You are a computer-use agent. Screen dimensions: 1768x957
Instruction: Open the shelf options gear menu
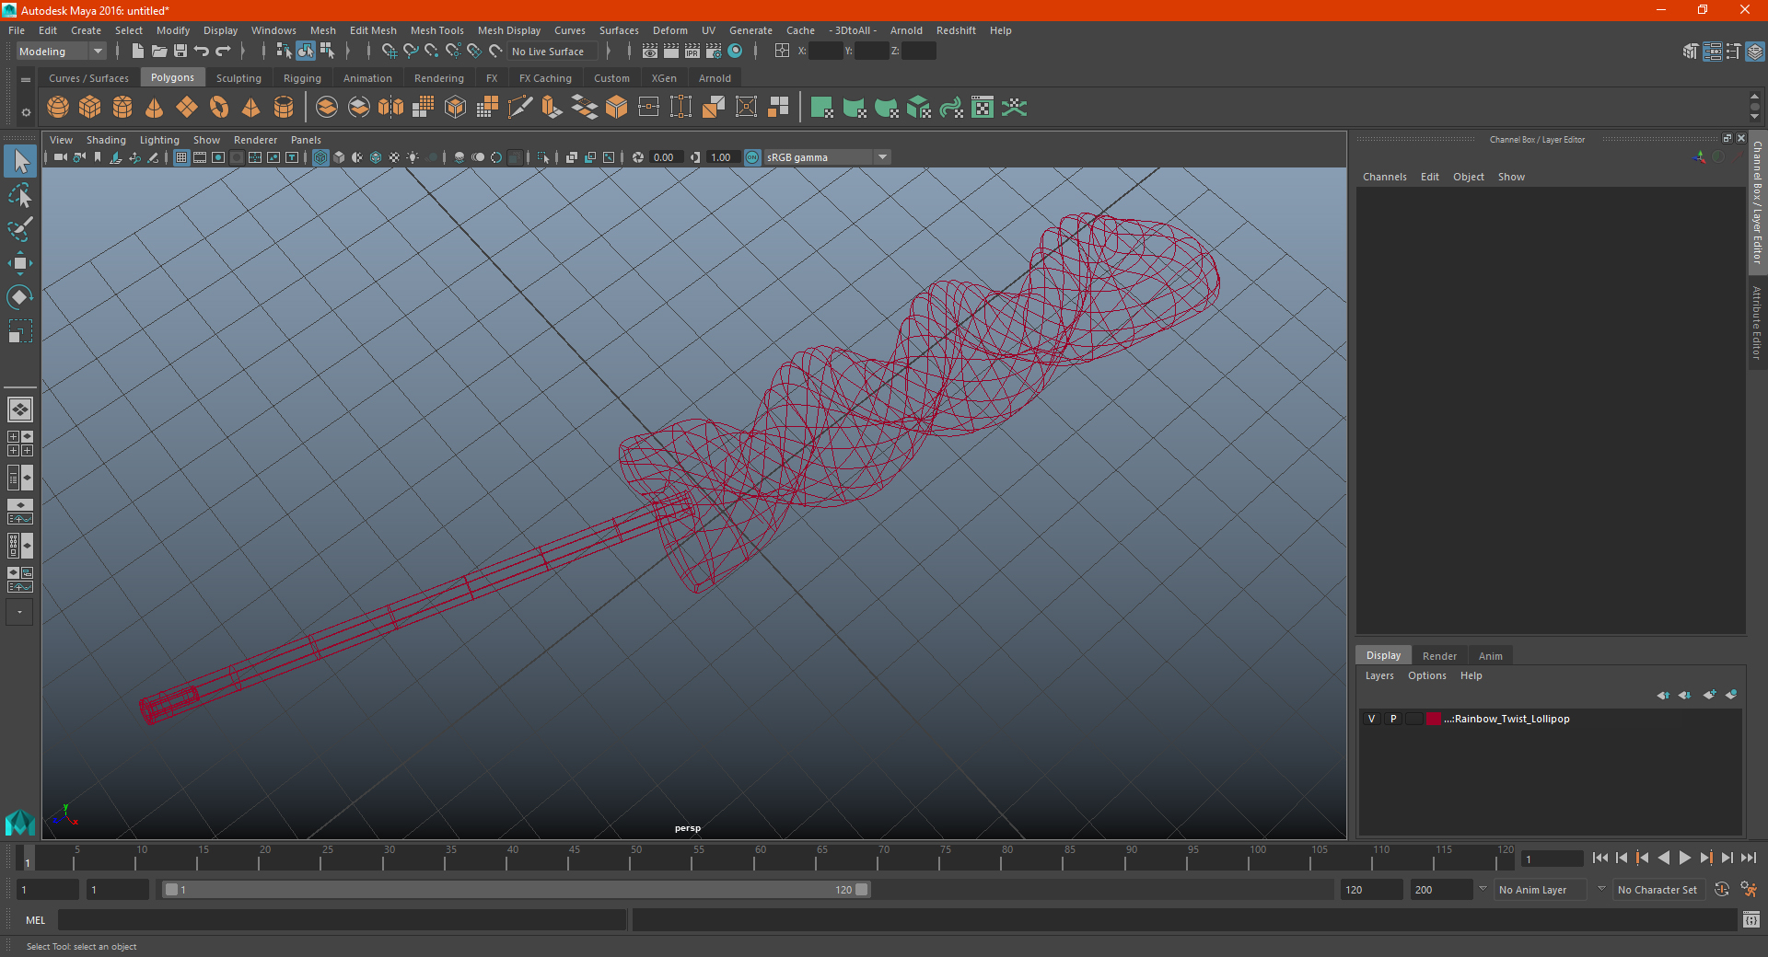pos(26,112)
